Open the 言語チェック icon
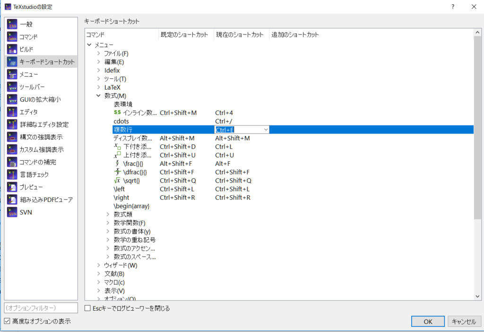The image size is (484, 332). pyautogui.click(x=12, y=174)
